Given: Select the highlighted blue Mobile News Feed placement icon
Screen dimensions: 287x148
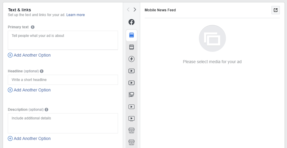Looking at the screenshot, I should pos(132,35).
